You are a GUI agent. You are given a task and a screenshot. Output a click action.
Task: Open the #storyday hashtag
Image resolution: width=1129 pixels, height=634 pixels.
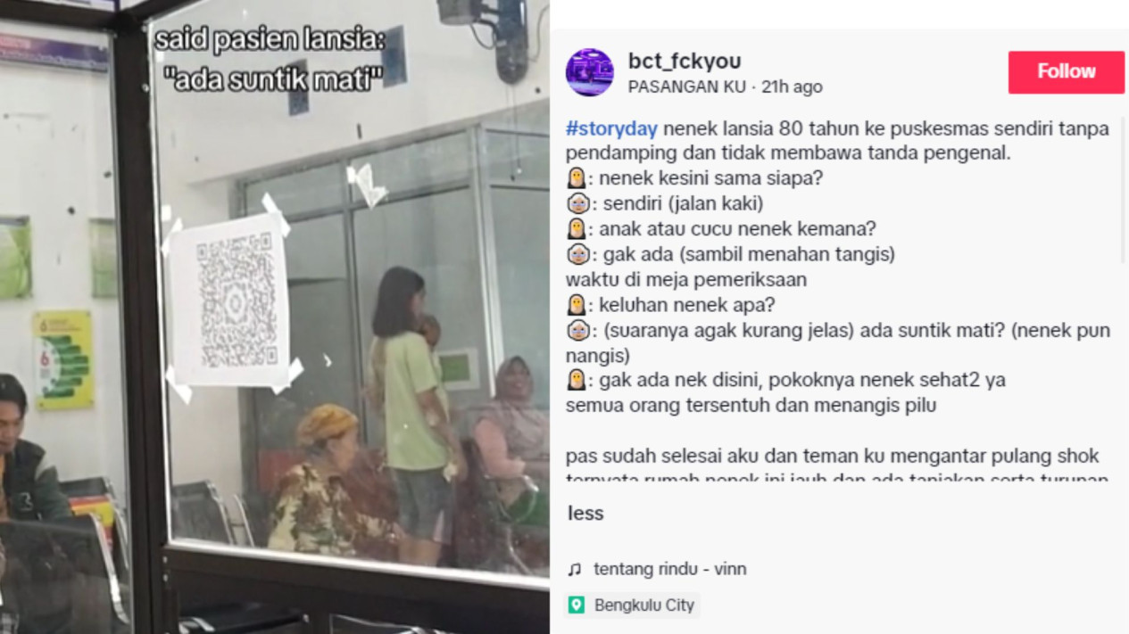(x=611, y=128)
